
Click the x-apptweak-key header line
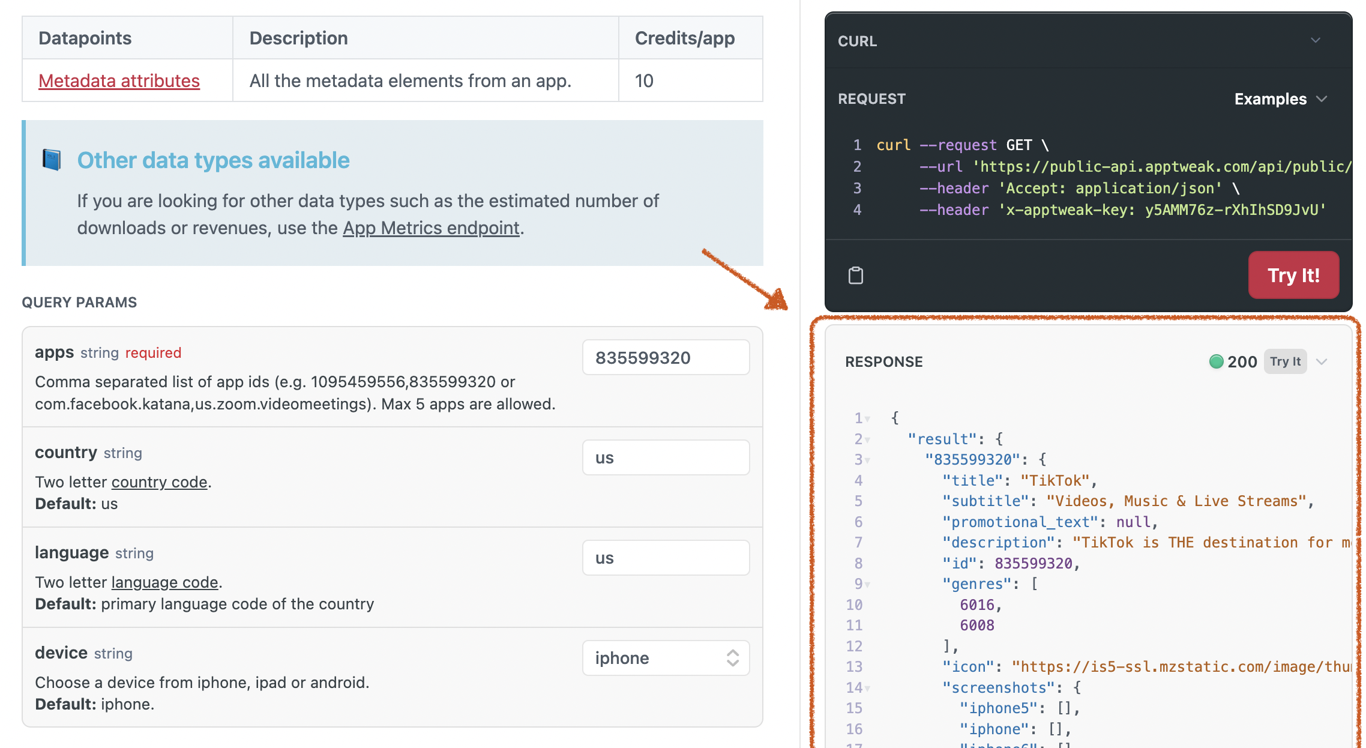[x=1122, y=210]
